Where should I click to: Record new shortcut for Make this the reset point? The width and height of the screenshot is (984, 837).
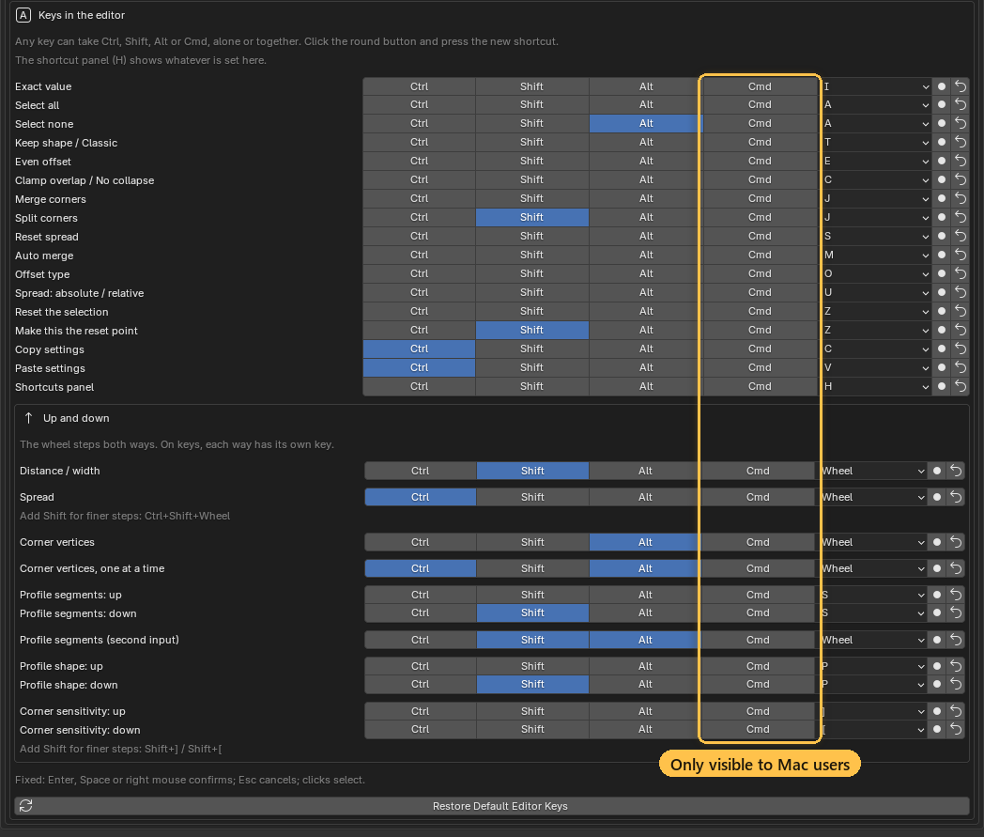coord(942,331)
